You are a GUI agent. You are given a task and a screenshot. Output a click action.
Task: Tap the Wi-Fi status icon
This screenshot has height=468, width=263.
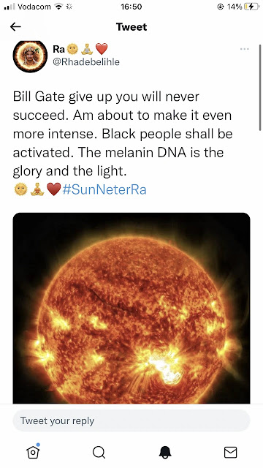tap(58, 7)
